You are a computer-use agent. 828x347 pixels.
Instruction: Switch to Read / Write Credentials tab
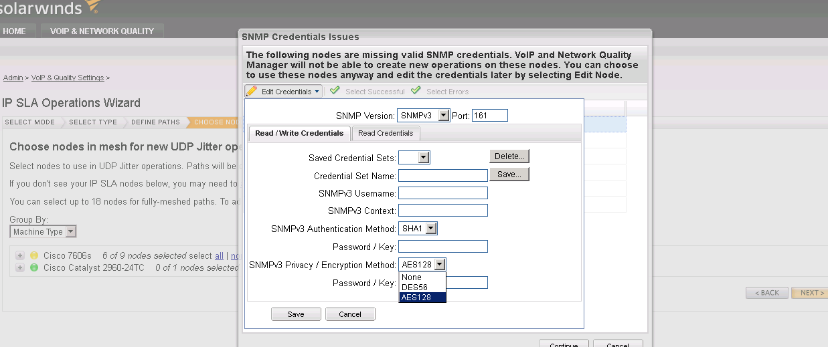tap(299, 133)
